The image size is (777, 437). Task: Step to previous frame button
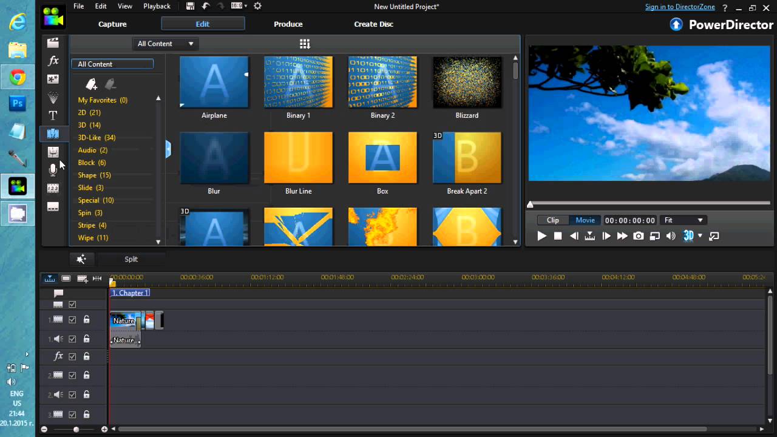pos(574,236)
